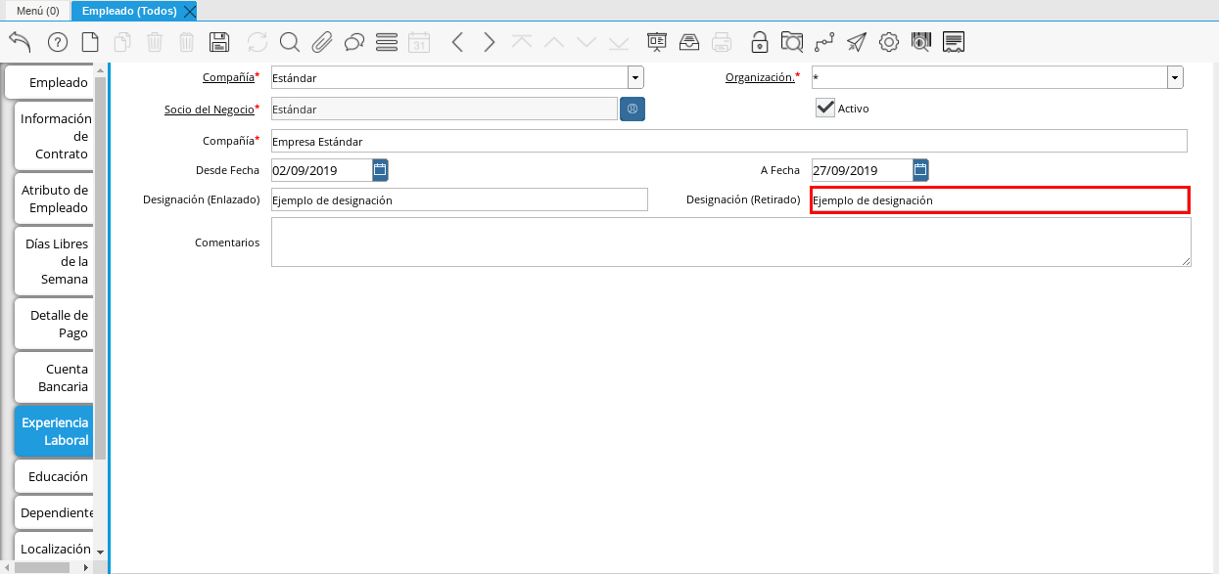Open the Desde Fecha calendar picker
The image size is (1219, 574).
(x=380, y=170)
